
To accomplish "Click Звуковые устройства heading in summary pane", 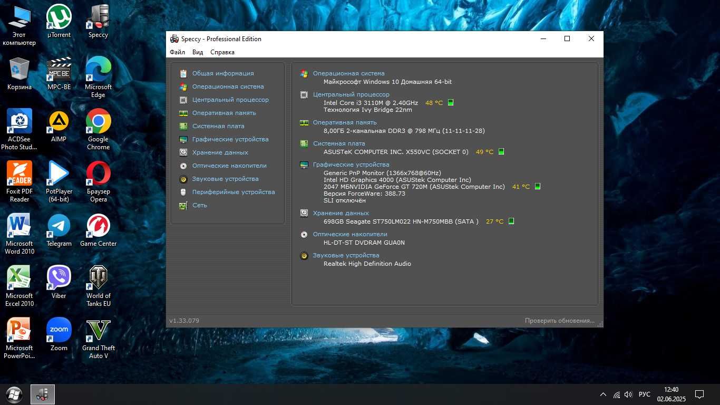I will pos(346,255).
